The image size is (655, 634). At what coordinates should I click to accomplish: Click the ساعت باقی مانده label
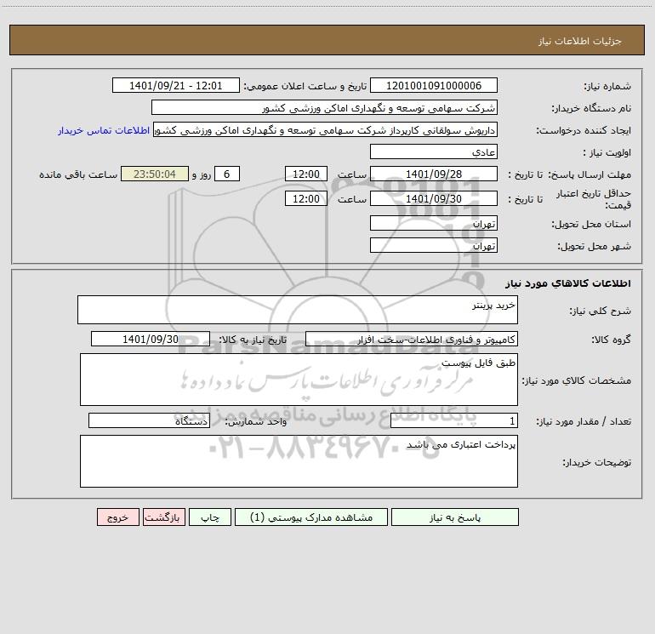(x=78, y=174)
